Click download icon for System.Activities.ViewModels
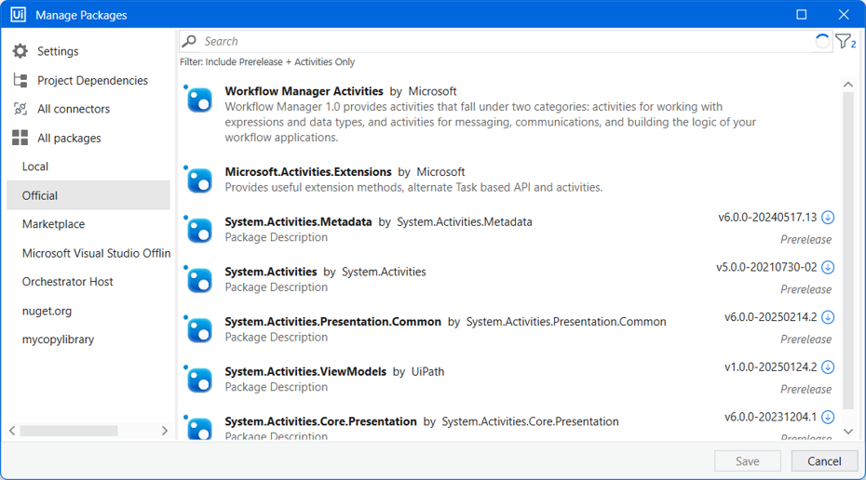The height and width of the screenshot is (480, 866). (827, 367)
